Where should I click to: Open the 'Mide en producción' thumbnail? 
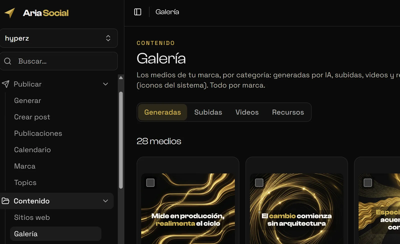188,209
